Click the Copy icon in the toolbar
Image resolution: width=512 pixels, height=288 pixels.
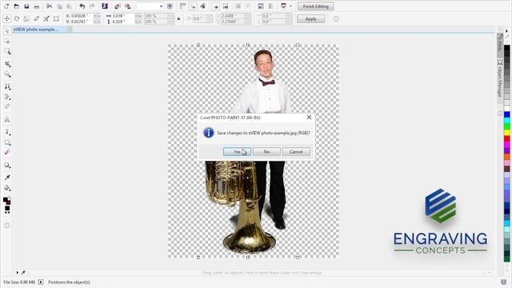(x=59, y=6)
